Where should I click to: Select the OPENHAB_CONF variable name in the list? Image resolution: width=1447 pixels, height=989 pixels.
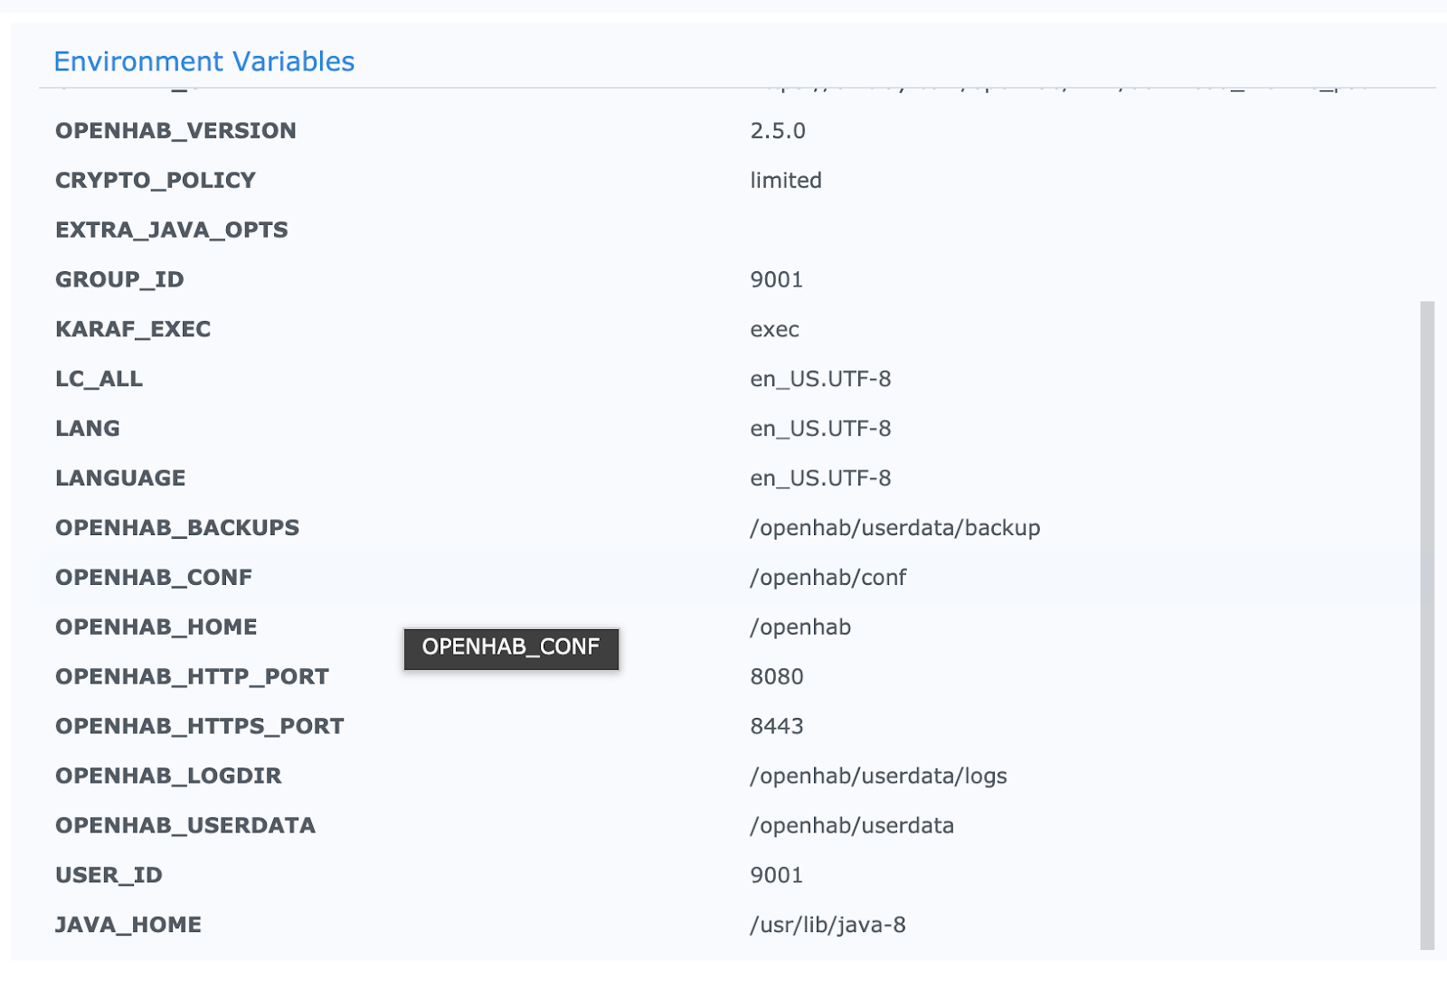click(x=154, y=579)
